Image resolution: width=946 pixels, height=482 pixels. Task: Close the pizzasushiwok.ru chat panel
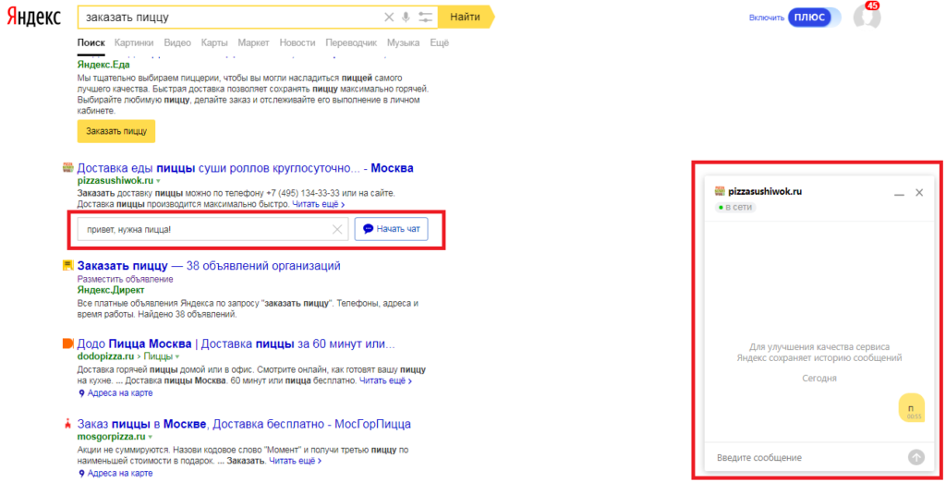(x=919, y=192)
